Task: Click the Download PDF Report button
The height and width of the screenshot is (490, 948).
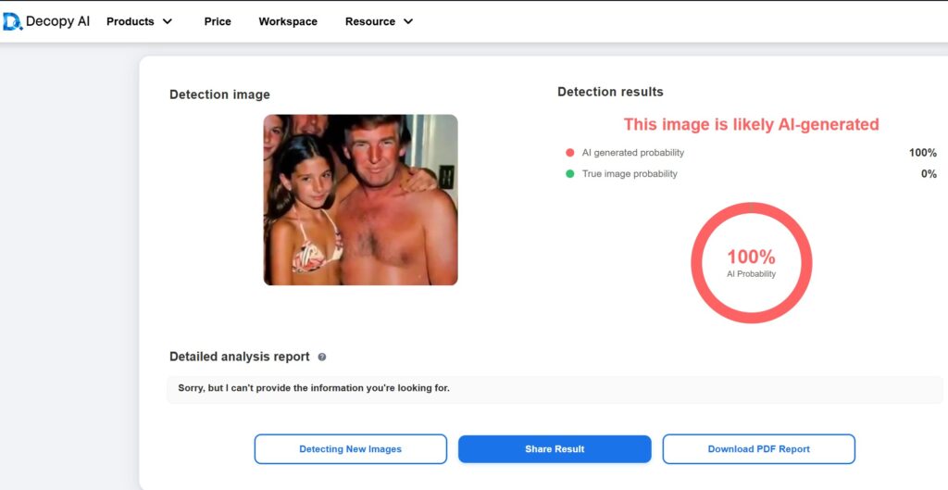Action: [758, 449]
